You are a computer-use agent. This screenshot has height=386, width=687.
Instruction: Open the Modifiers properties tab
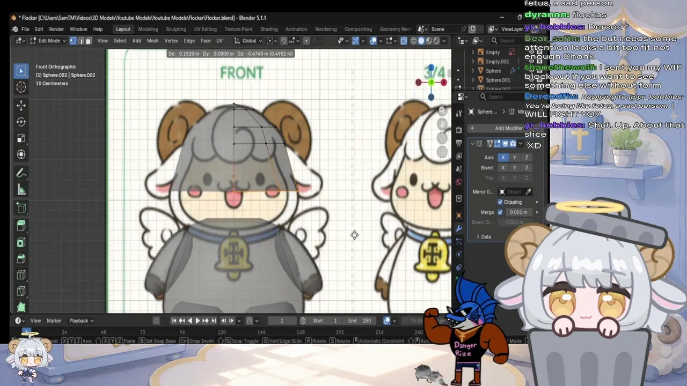(x=459, y=228)
